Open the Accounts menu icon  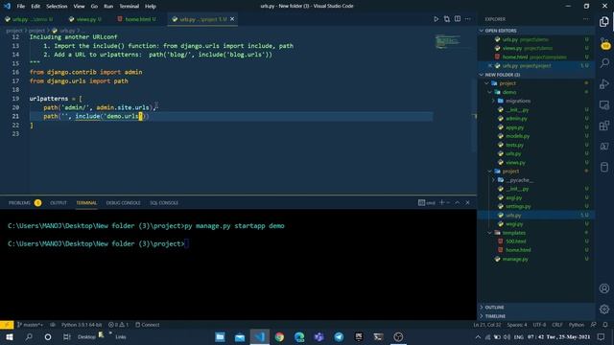[x=604, y=288]
